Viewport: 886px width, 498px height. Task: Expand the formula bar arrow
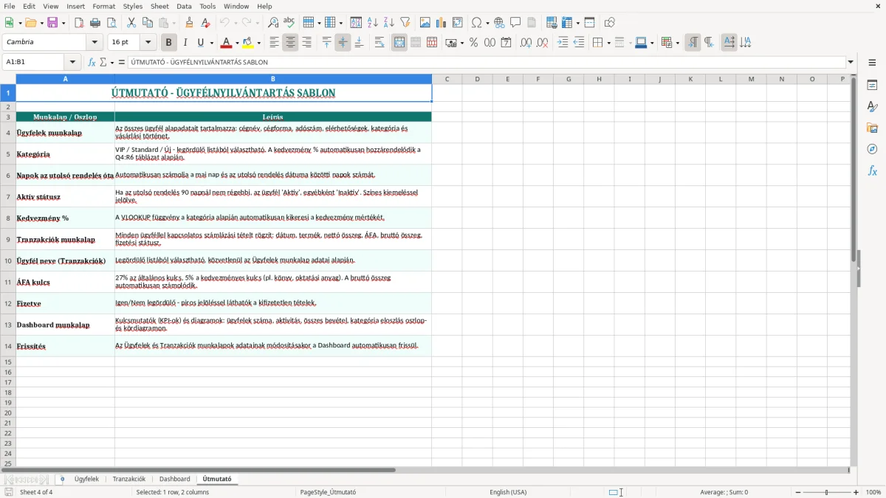(851, 62)
